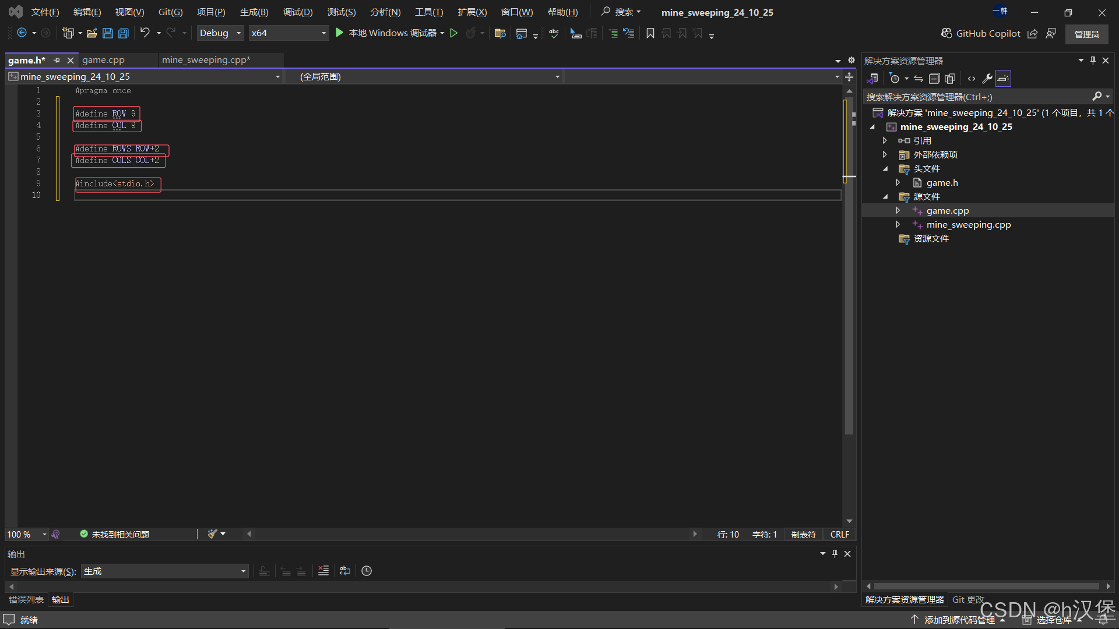The image size is (1119, 629).
Task: Open Solution Explorer properties wrench icon
Action: click(x=987, y=79)
